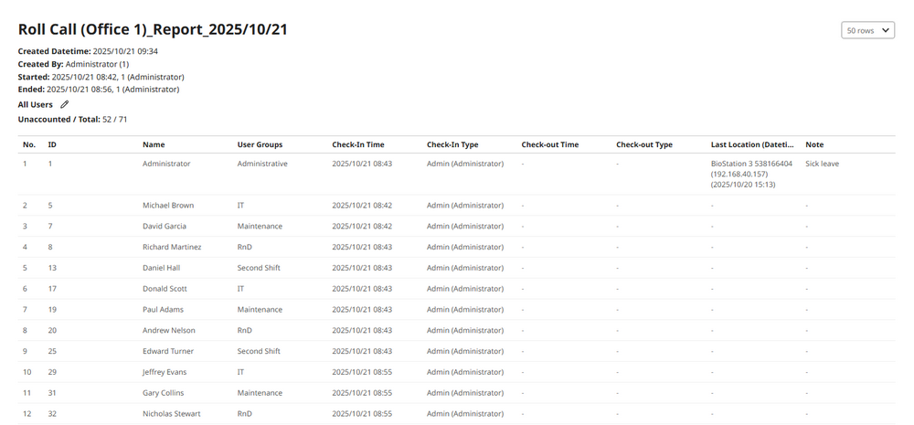Click the pencil edit icon beside All Users
This screenshot has height=425, width=914.
(x=64, y=105)
